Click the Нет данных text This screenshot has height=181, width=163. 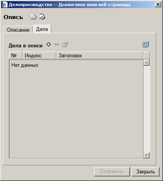click(x=25, y=65)
